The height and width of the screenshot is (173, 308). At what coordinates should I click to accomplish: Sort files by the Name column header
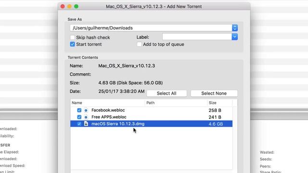click(77, 103)
